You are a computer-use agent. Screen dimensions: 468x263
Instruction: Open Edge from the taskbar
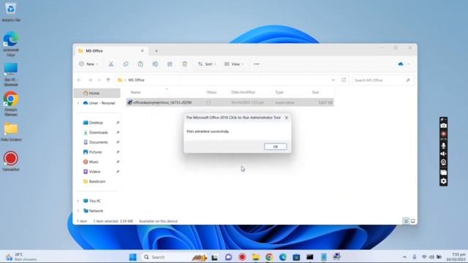[x=283, y=257]
